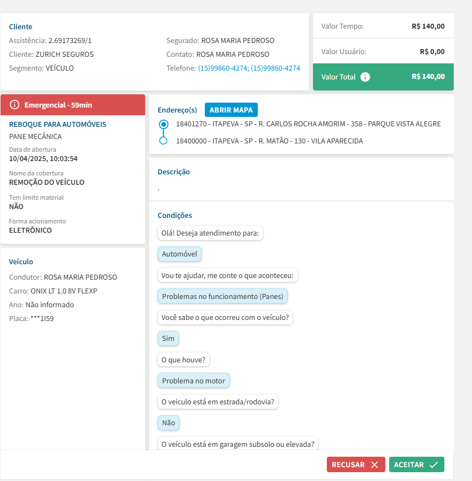Click the Não answer chip
This screenshot has height=481, width=472.
168,423
